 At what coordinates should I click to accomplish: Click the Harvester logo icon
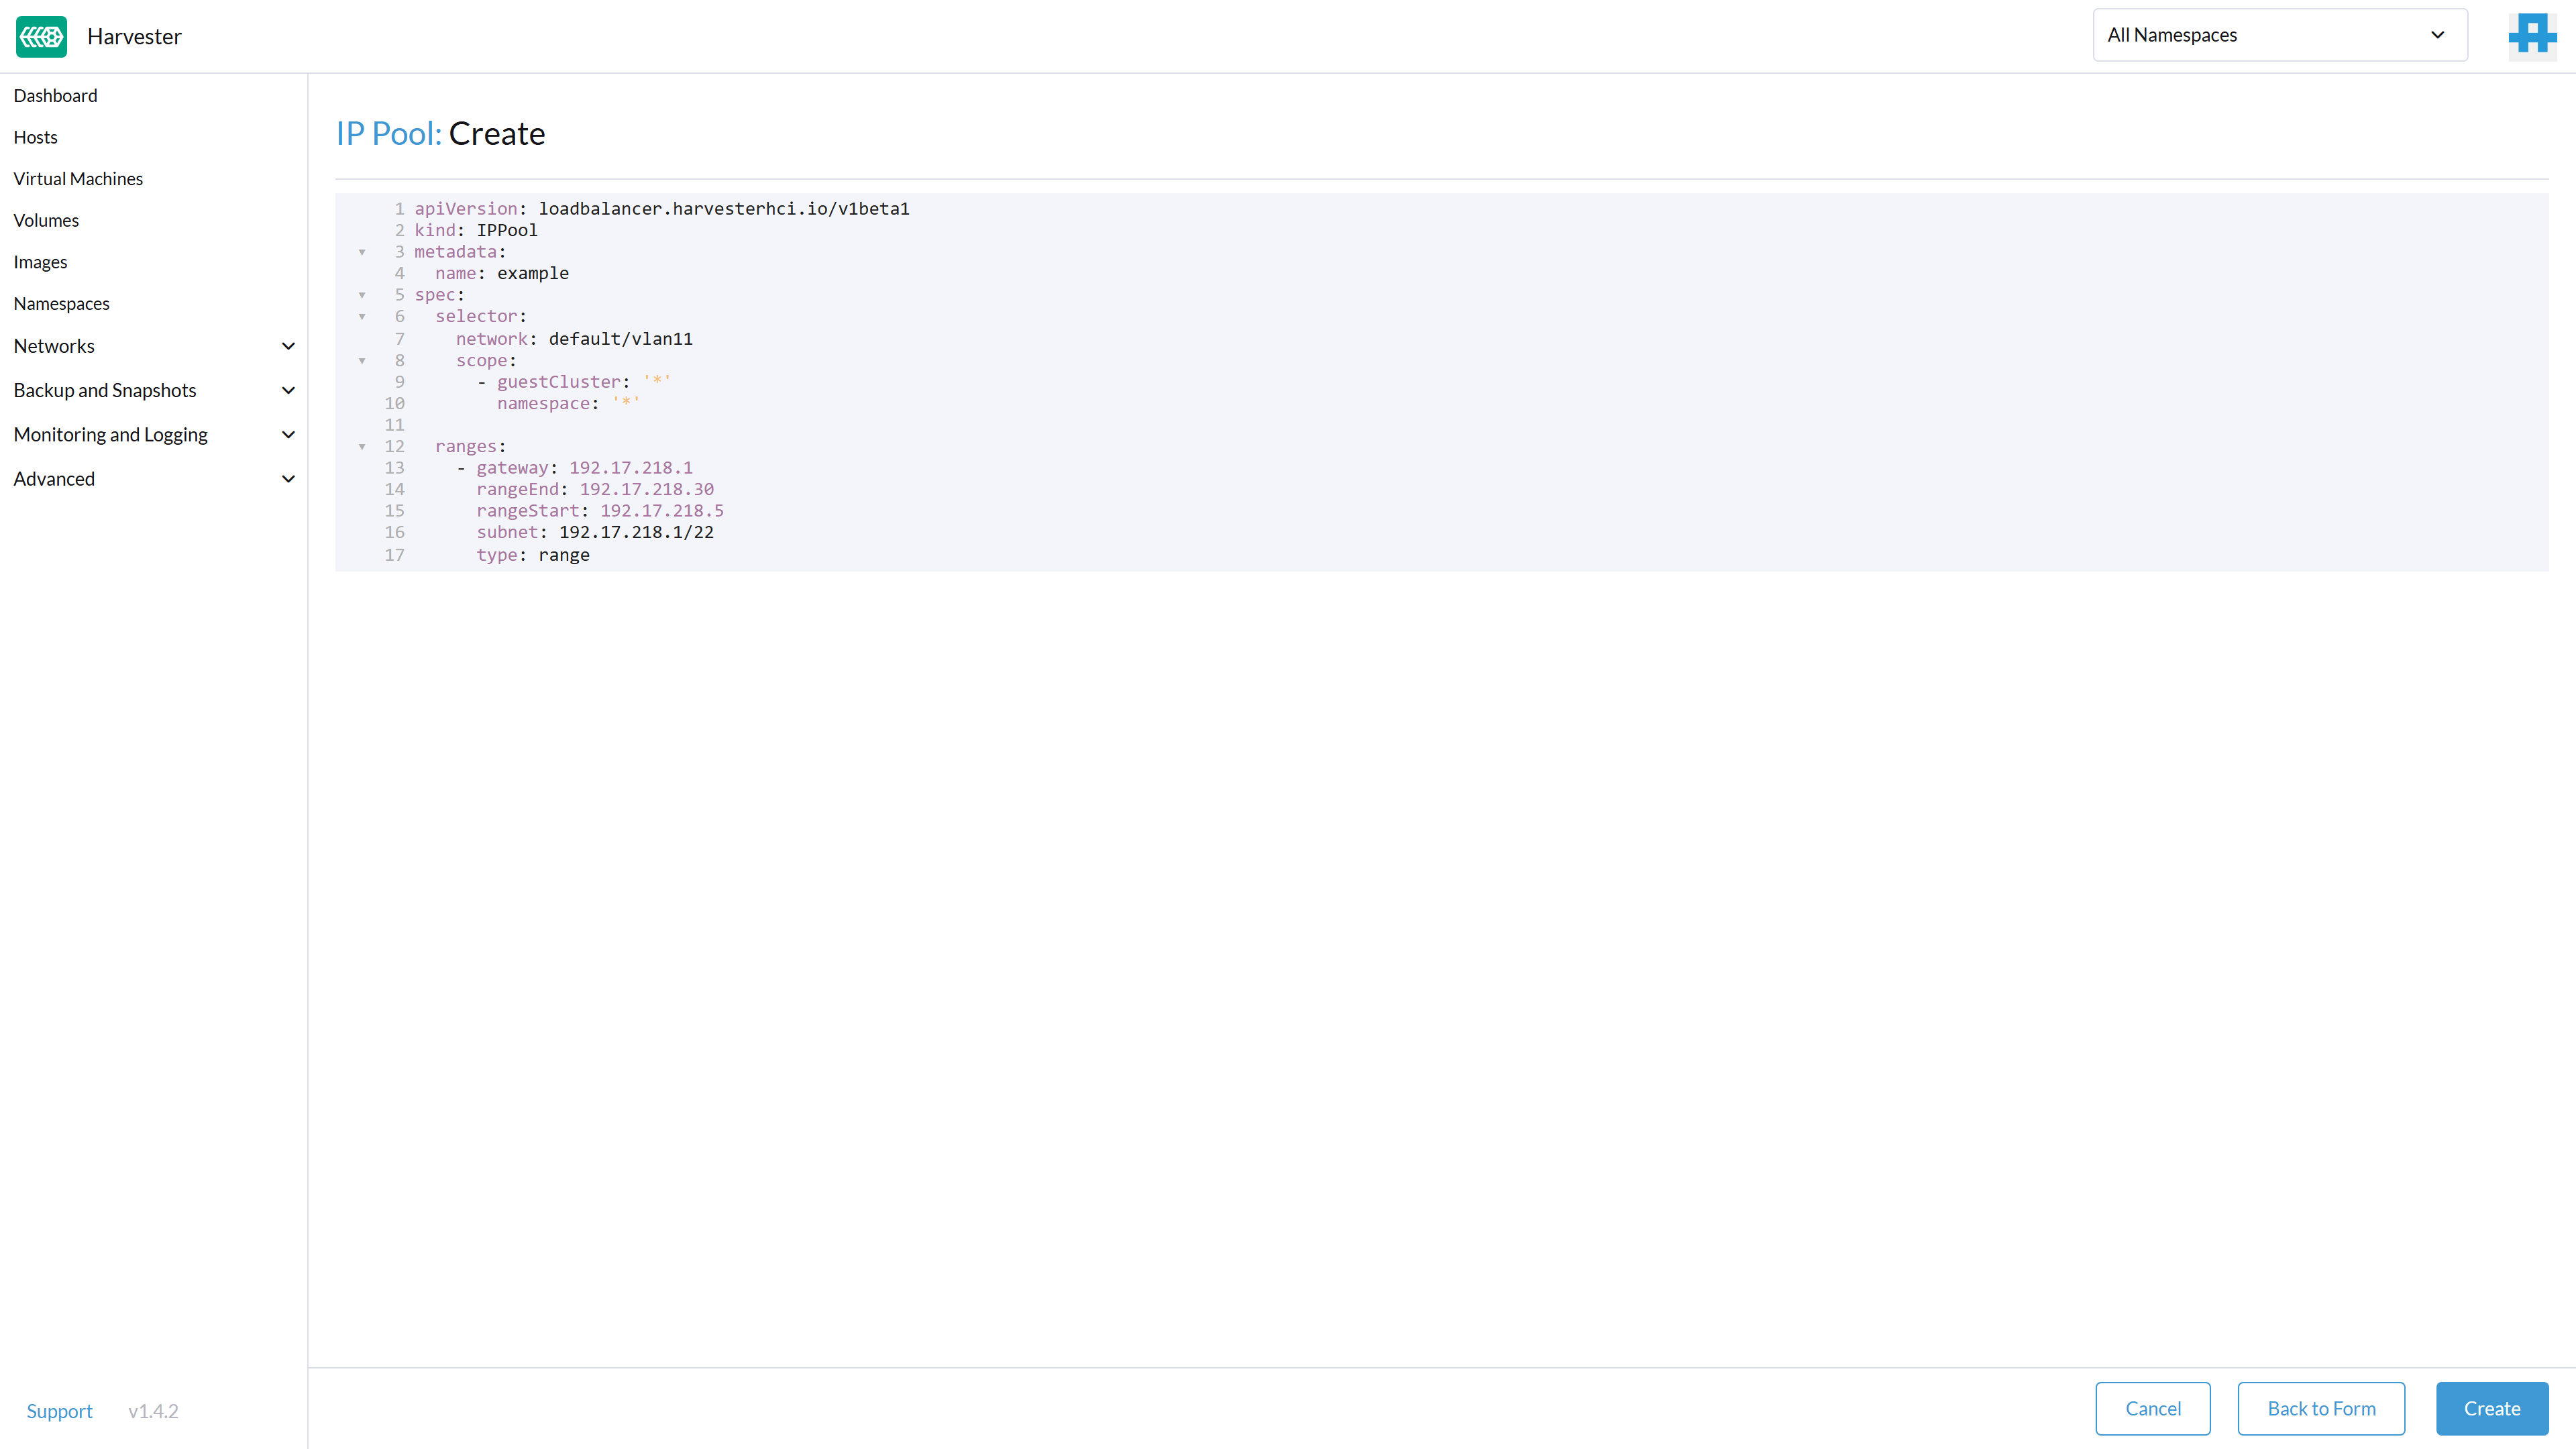(x=41, y=36)
